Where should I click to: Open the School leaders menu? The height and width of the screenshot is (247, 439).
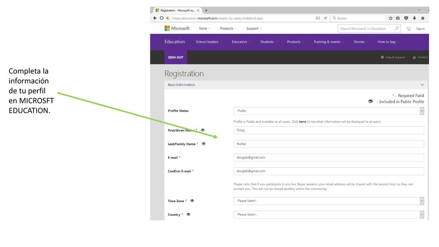pyautogui.click(x=209, y=42)
